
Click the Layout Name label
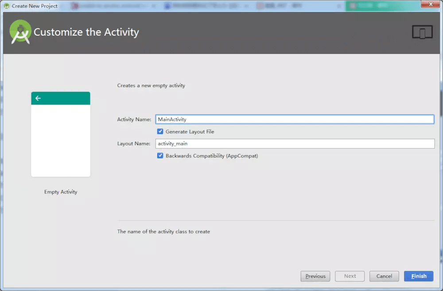pyautogui.click(x=134, y=144)
